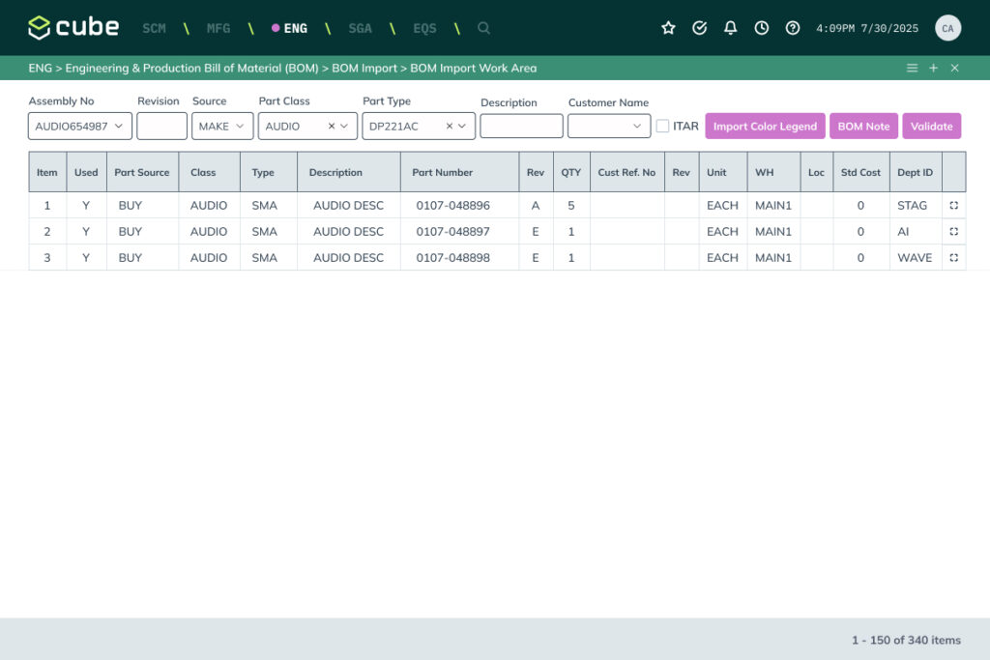
Task: Clear the Part Class AUDIO selection
Action: point(332,127)
